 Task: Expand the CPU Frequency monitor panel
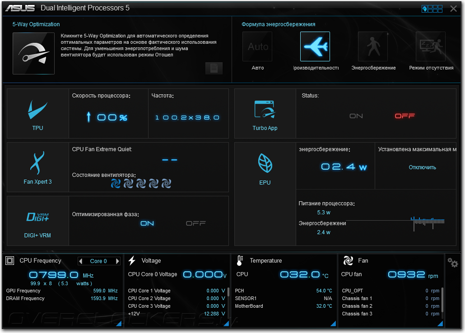[x=119, y=324]
